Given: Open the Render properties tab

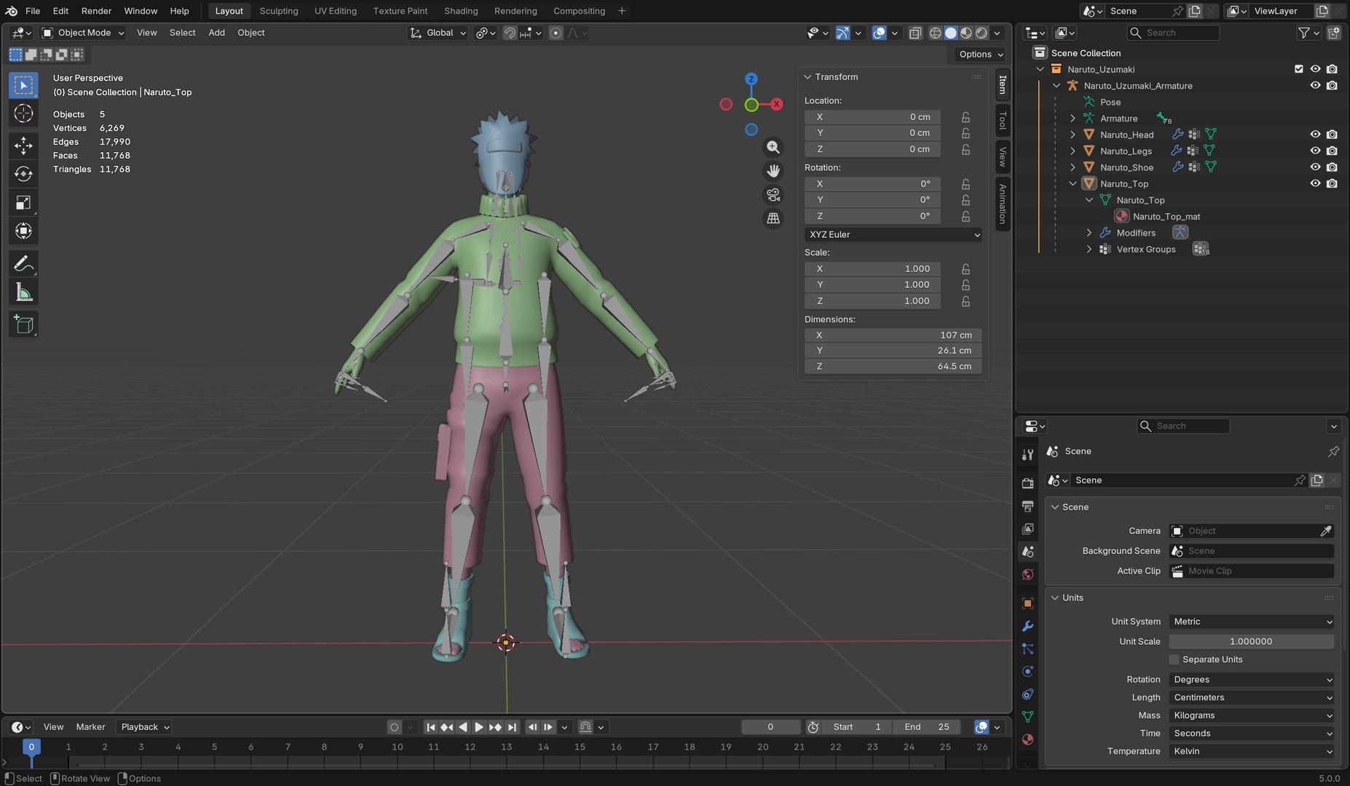Looking at the screenshot, I should click(1027, 483).
